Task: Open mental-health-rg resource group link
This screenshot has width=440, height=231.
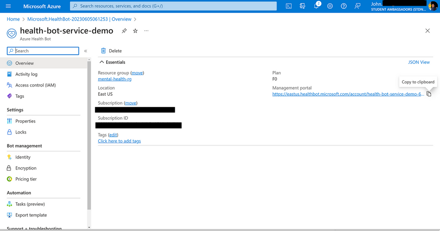Action: (115, 79)
